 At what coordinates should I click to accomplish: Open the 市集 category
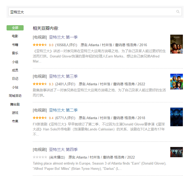tap(15, 121)
